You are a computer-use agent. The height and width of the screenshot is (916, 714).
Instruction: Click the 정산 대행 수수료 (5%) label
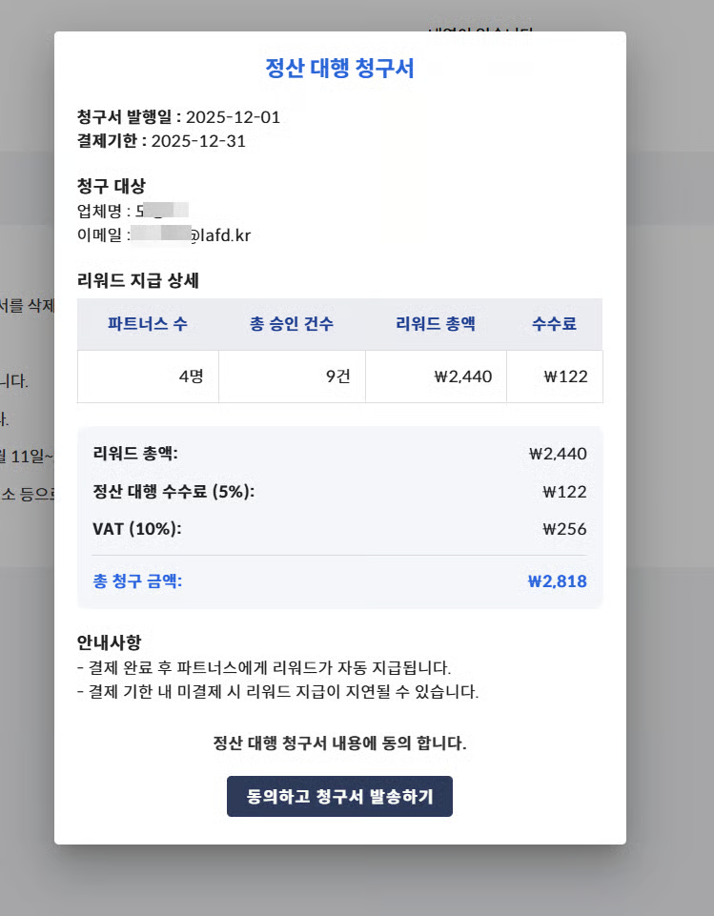pos(173,491)
